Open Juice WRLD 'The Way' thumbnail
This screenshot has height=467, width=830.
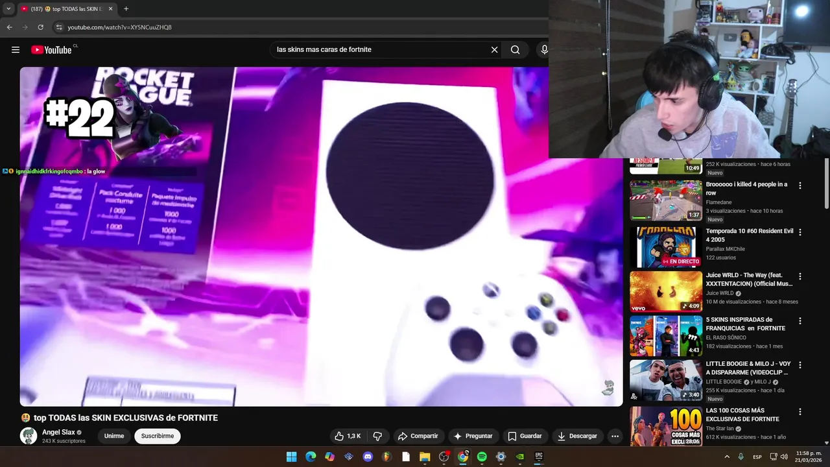coord(666,291)
